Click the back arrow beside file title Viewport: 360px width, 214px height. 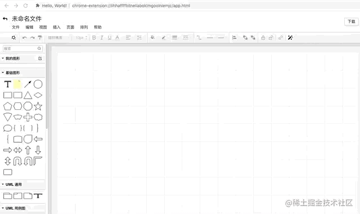click(5, 19)
